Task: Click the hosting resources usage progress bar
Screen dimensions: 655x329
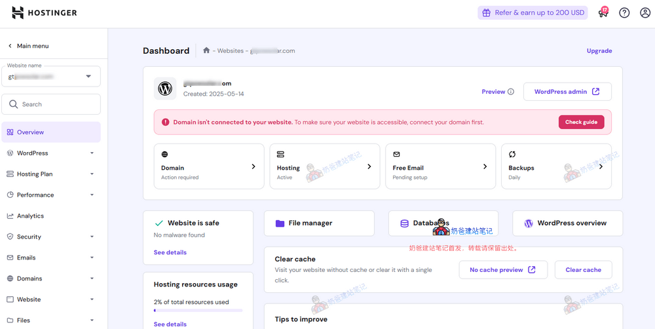Action: tap(198, 311)
